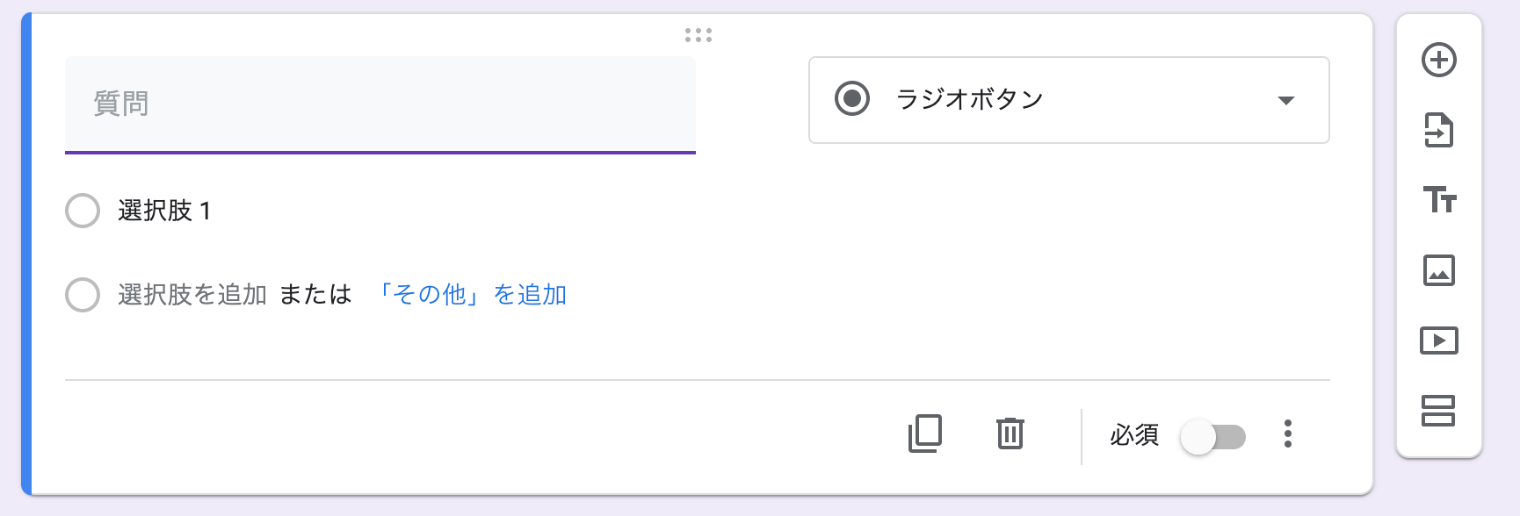Insert an image from the sidebar
The image size is (1520, 516).
coord(1439,270)
